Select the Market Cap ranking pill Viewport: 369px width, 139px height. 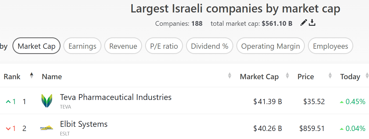pyautogui.click(x=36, y=46)
